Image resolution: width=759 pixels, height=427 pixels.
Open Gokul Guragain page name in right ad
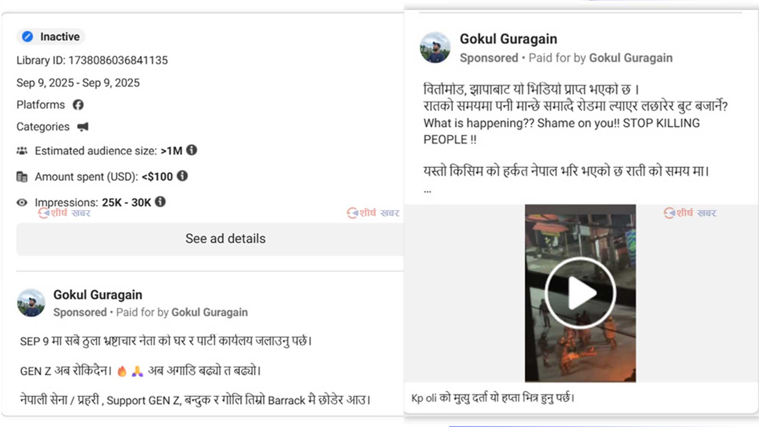pyautogui.click(x=508, y=39)
